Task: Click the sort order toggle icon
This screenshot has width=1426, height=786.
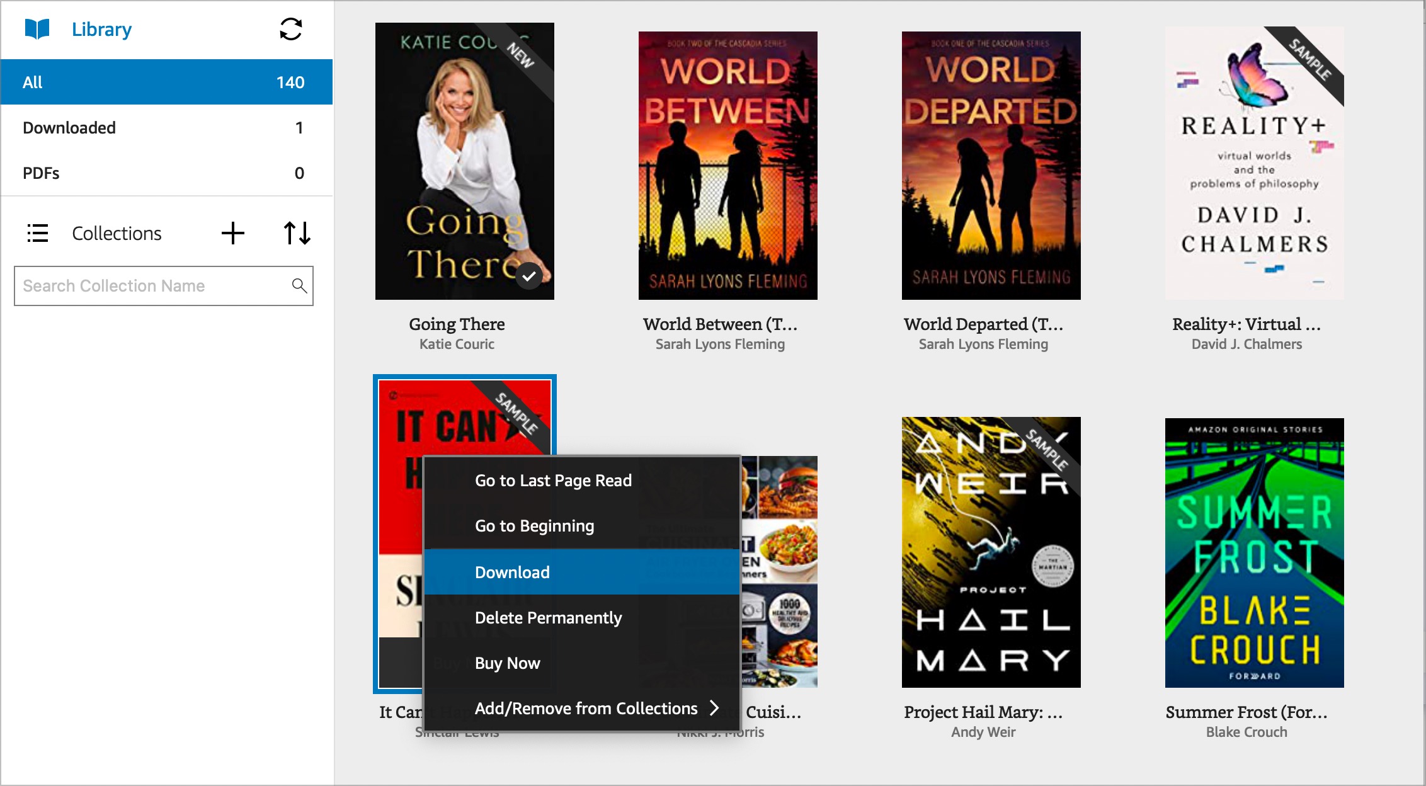Action: click(297, 233)
